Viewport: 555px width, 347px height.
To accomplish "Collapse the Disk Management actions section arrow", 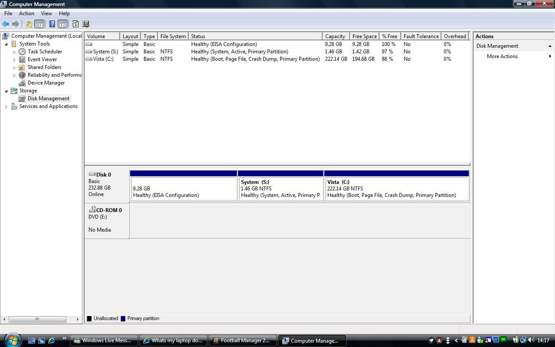I will 550,46.
